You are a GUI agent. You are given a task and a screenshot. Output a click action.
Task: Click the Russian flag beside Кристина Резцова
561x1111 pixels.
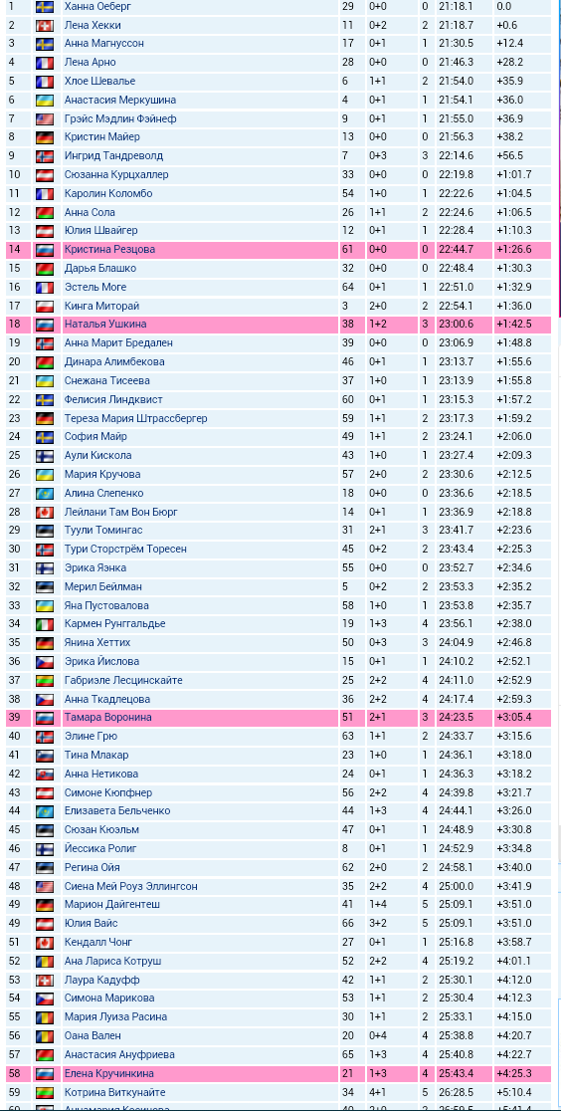45,250
